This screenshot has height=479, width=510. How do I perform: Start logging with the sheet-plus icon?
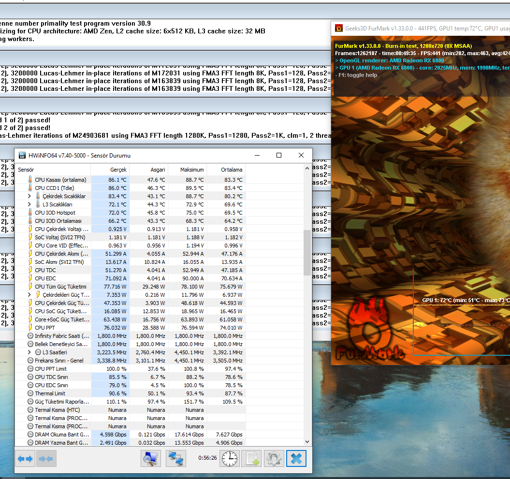coord(251,459)
